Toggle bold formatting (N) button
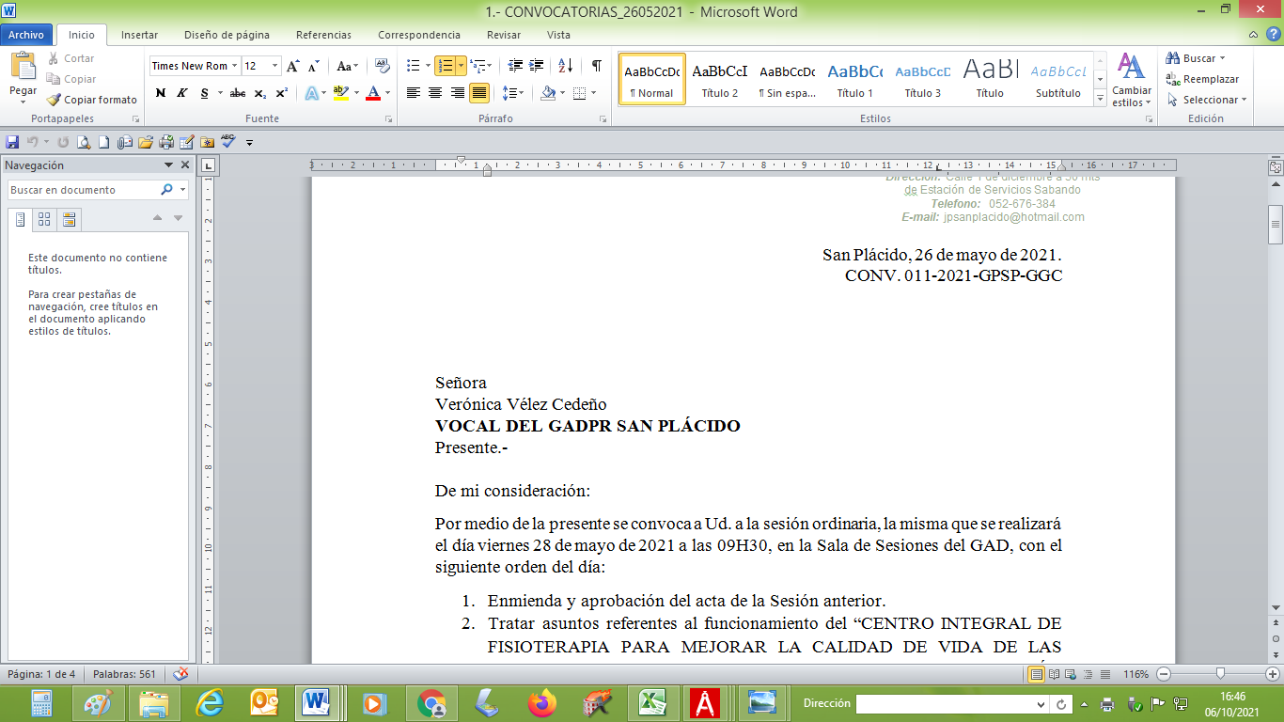 (x=161, y=93)
